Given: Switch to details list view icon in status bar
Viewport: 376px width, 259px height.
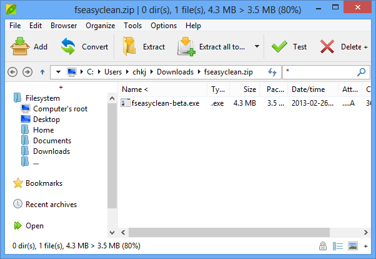Looking at the screenshot, I should coord(337,246).
